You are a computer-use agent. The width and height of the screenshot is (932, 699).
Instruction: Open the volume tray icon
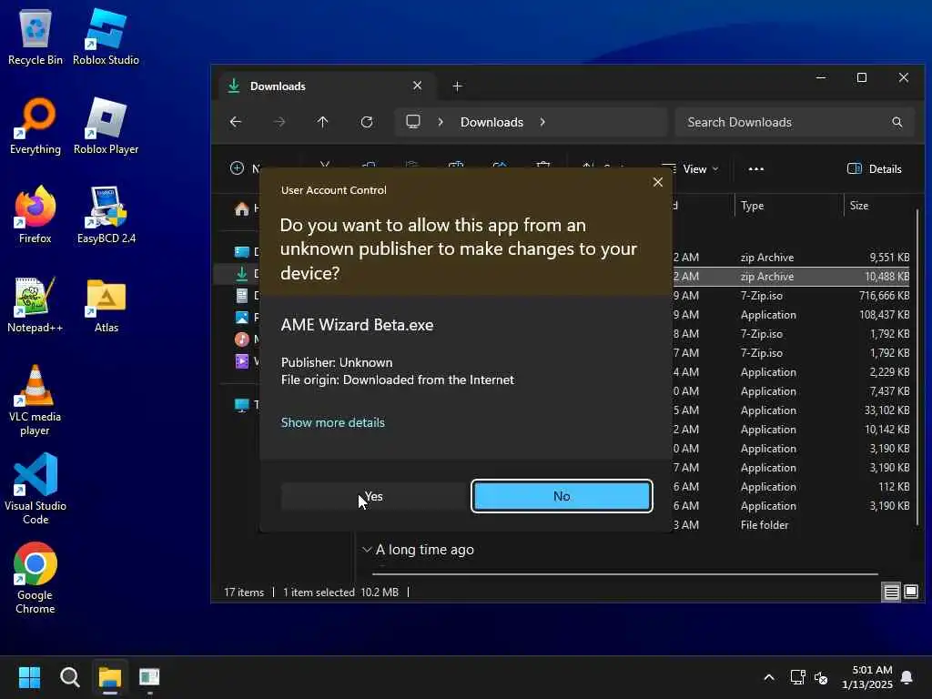[x=821, y=677]
